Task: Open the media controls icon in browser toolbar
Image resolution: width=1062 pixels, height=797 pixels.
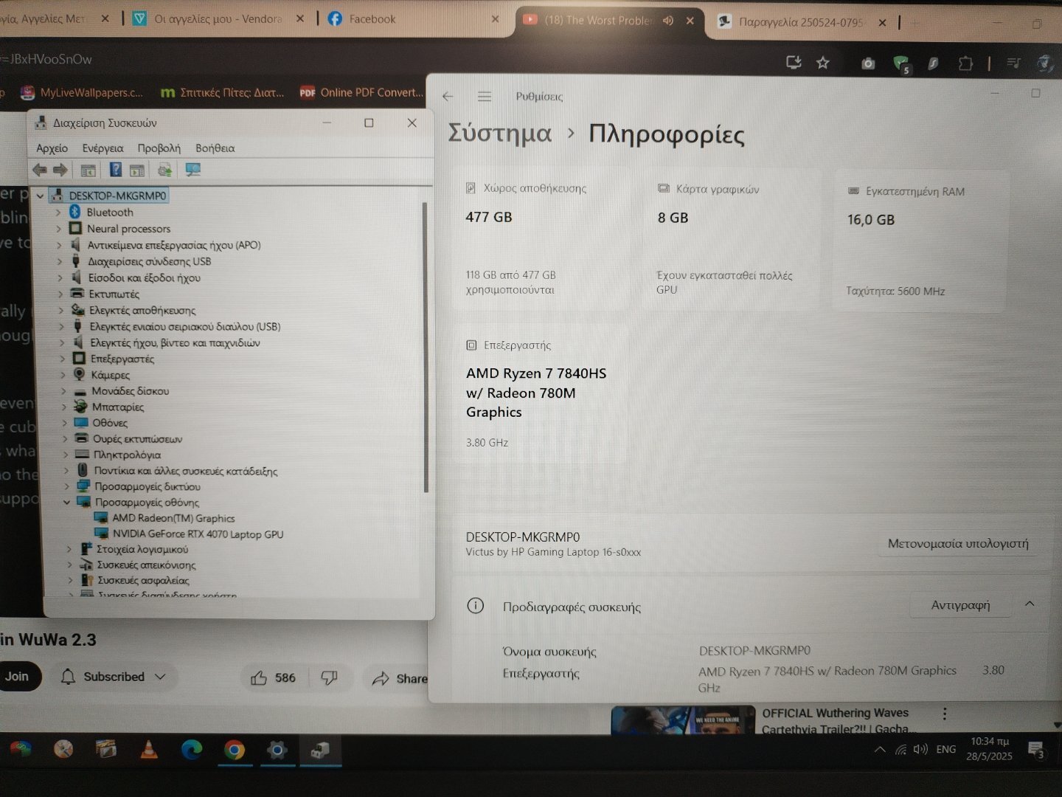Action: tap(1014, 63)
